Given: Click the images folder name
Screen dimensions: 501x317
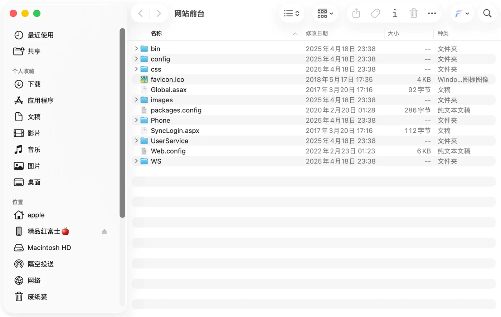Looking at the screenshot, I should click(x=162, y=100).
